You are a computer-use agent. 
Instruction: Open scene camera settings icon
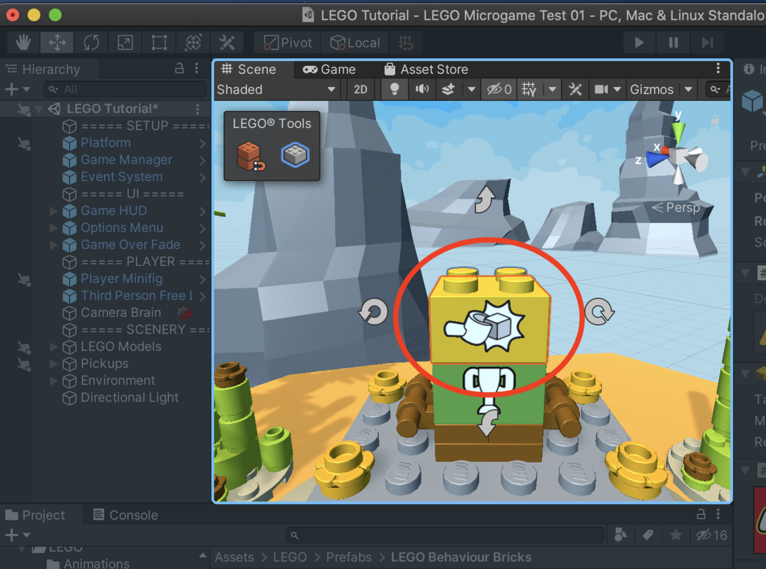(601, 89)
